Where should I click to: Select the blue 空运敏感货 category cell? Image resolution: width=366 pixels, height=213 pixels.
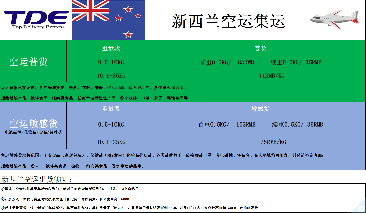33,126
